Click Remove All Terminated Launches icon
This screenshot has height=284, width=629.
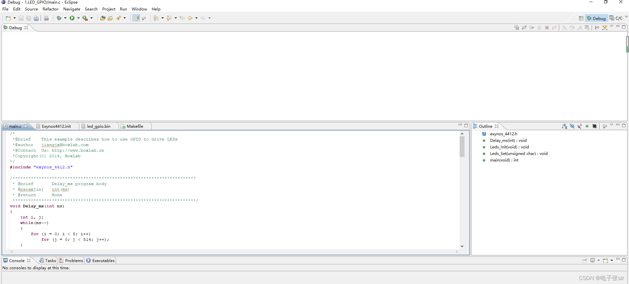517,28
